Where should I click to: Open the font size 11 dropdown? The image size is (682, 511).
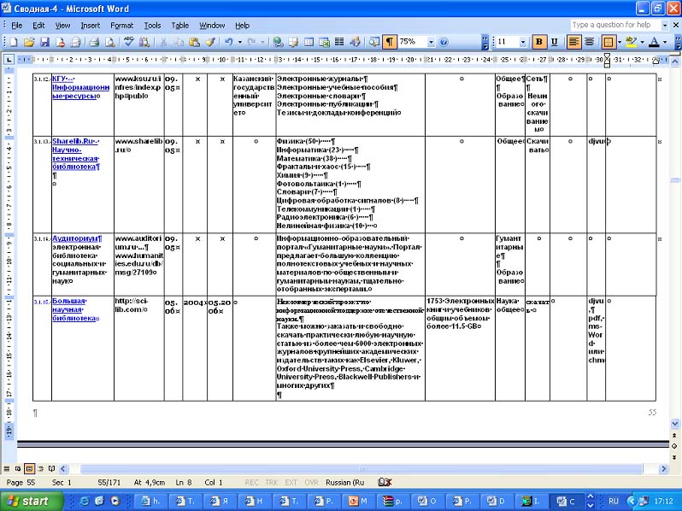[x=523, y=42]
